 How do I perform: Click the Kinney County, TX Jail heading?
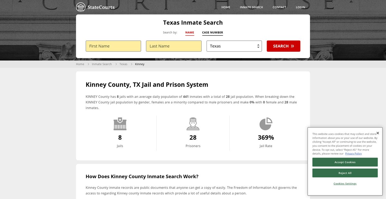[x=147, y=85]
